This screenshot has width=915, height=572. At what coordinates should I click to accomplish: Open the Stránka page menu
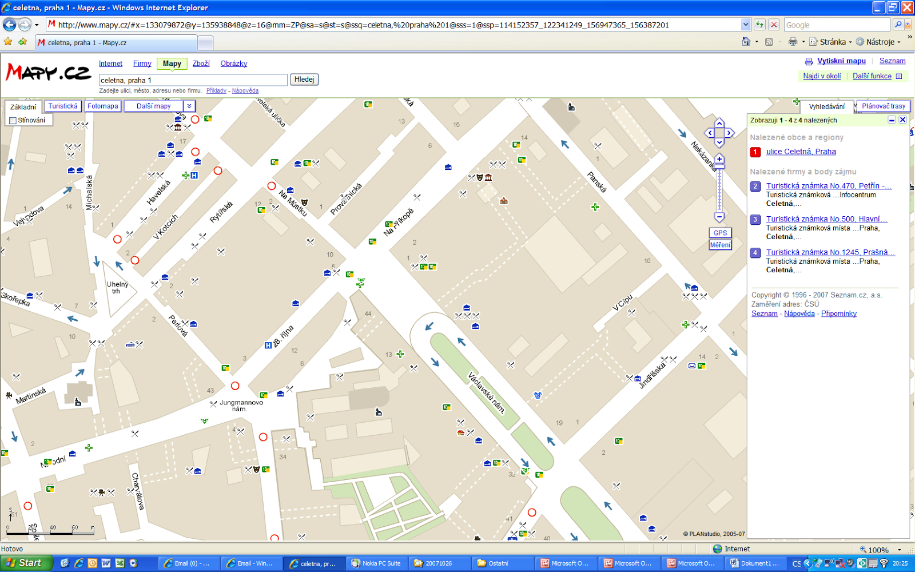point(831,42)
